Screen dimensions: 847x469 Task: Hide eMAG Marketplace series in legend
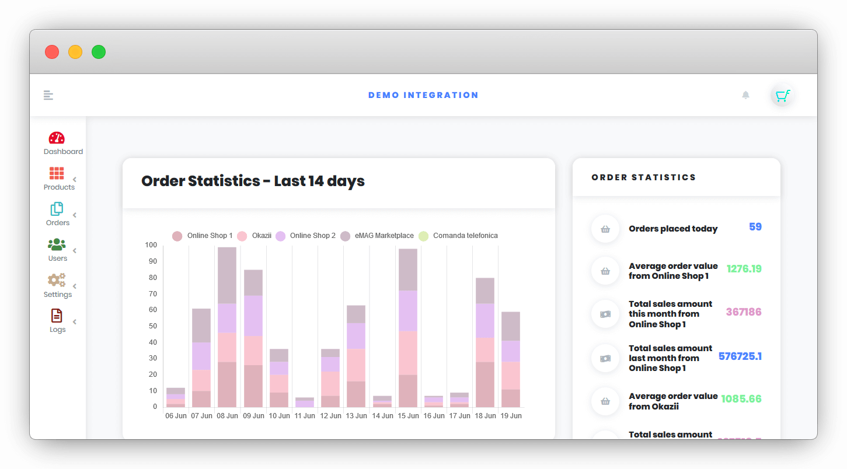click(377, 236)
